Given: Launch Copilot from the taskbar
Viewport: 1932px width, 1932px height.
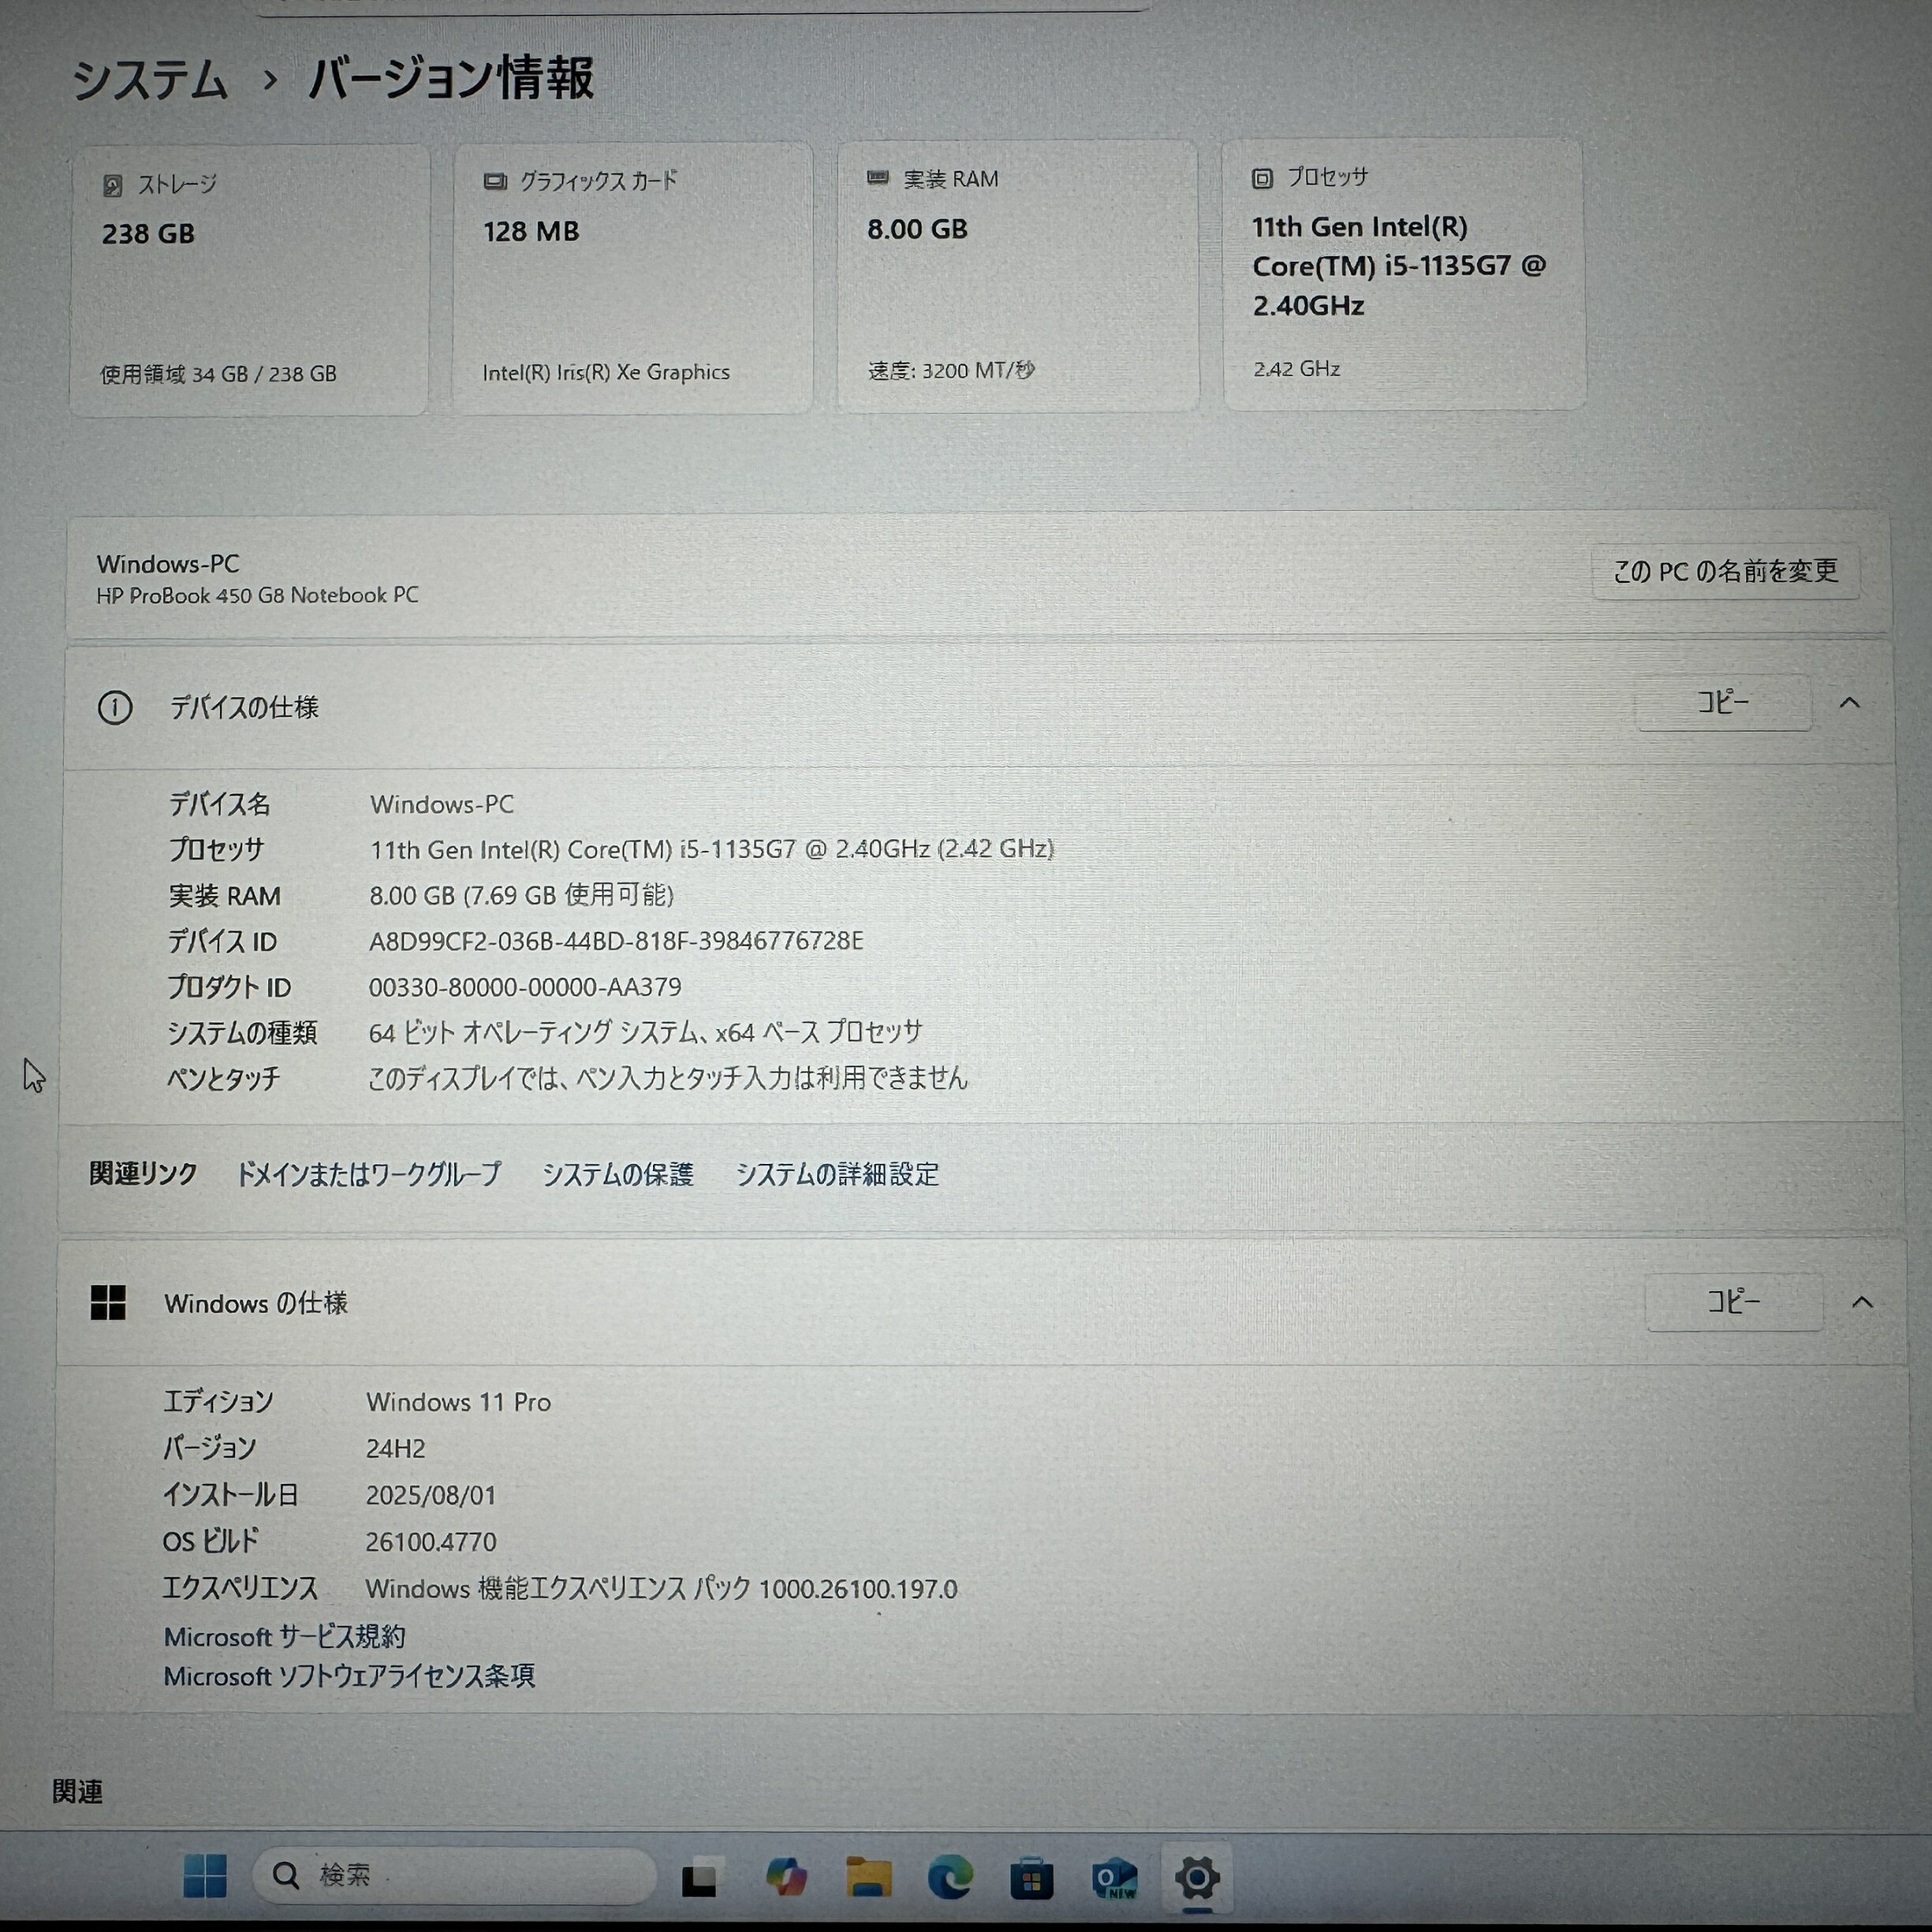Looking at the screenshot, I should tap(786, 1877).
